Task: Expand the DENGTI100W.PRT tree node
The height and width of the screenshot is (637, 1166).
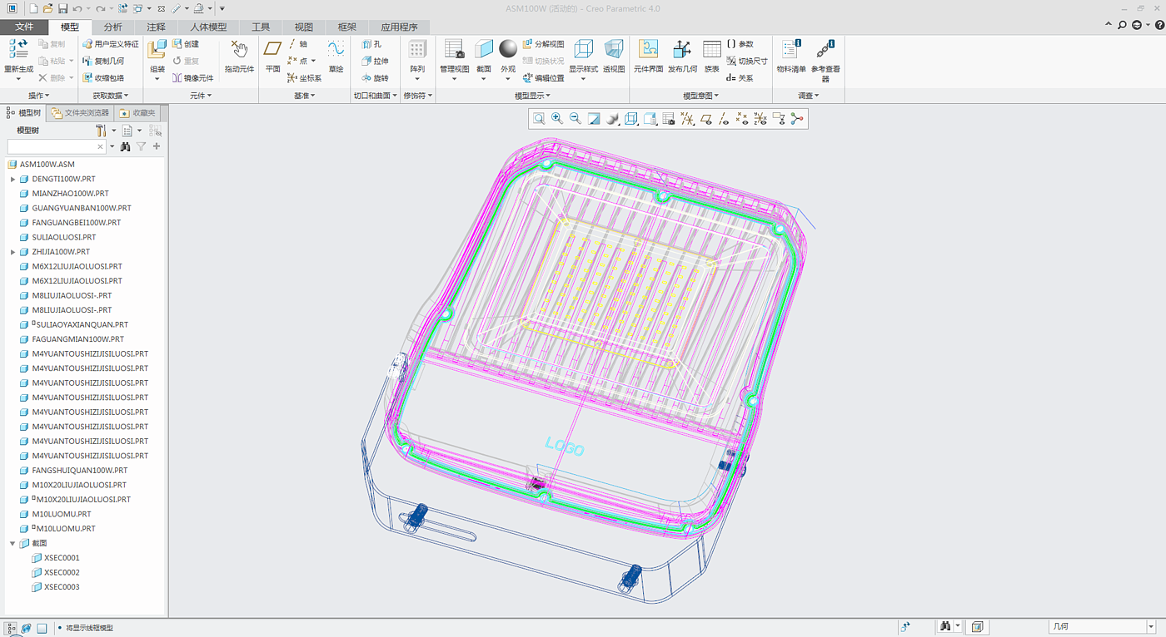Action: point(12,179)
